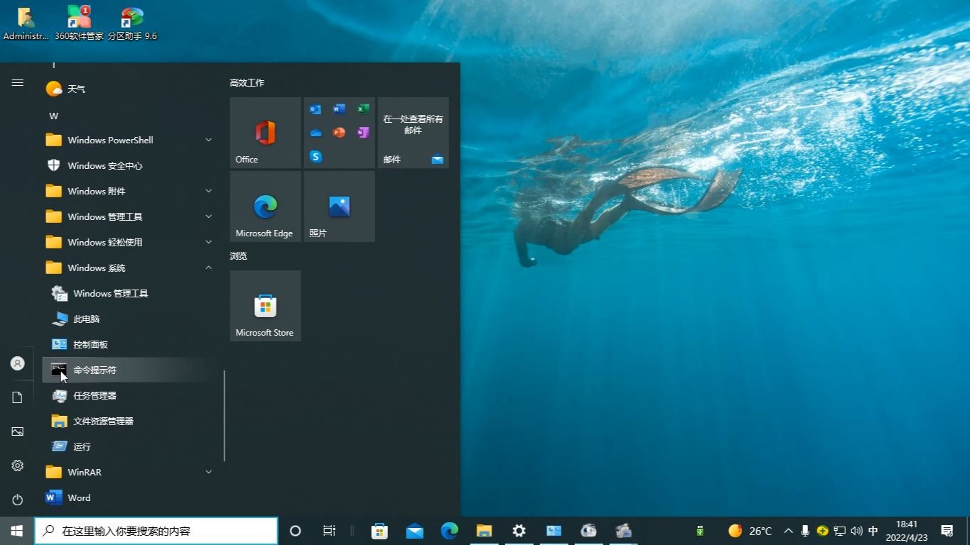Open Edge from the taskbar
Viewport: 970px width, 545px height.
pos(449,531)
